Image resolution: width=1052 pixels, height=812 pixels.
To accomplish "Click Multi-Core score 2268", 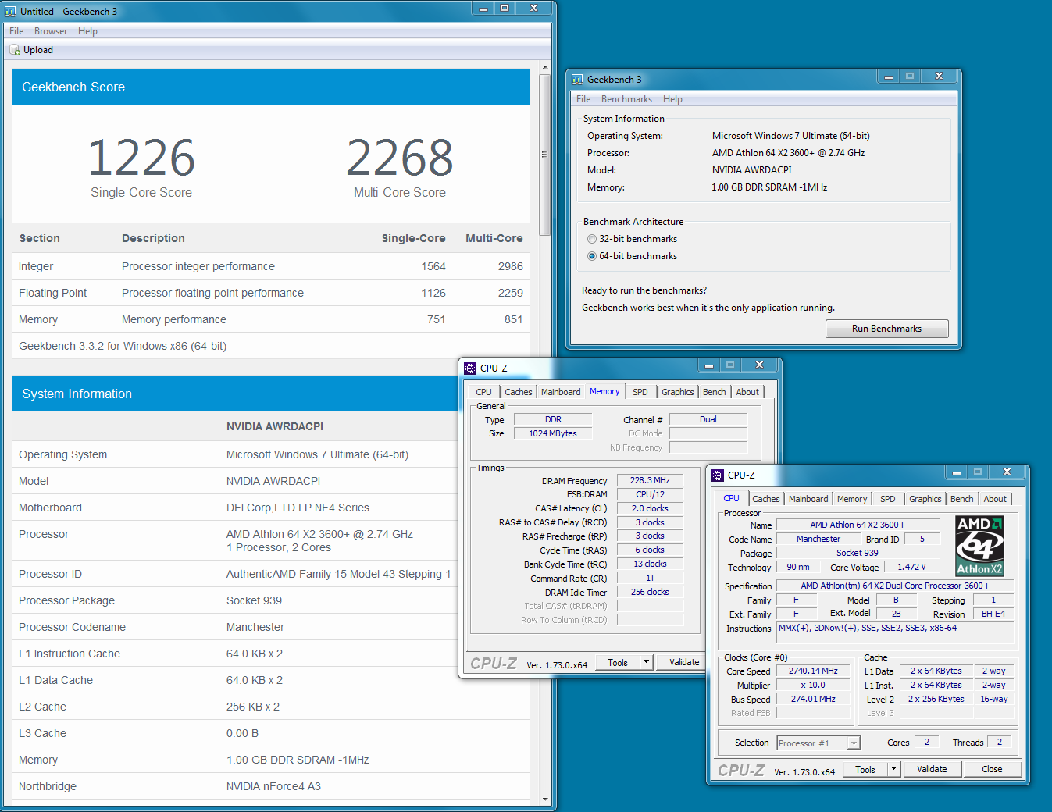I will (x=400, y=157).
